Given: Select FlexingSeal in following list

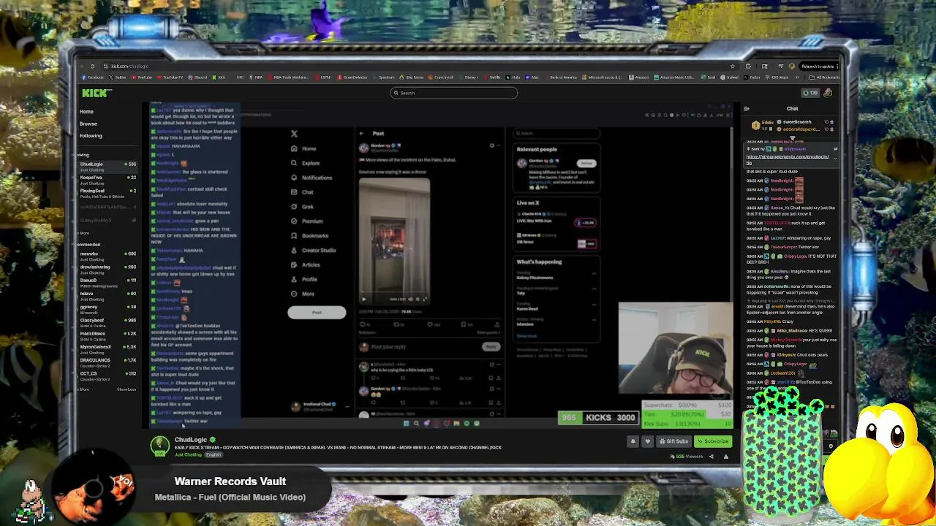Looking at the screenshot, I should [107, 193].
